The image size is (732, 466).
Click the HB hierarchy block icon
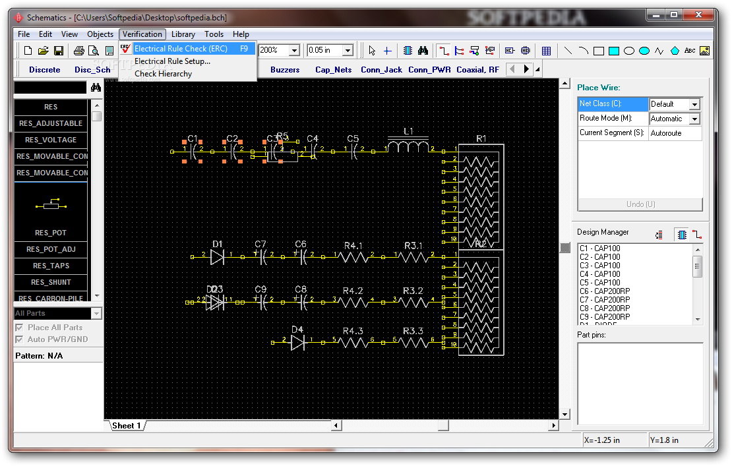coord(526,50)
